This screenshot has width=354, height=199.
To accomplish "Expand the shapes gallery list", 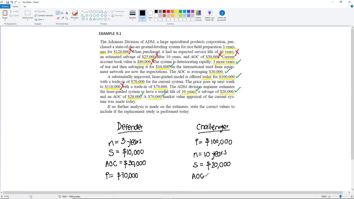I will click(109, 19).
